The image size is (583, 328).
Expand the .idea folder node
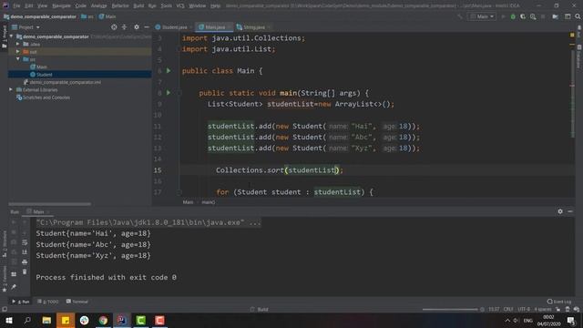[x=18, y=44]
